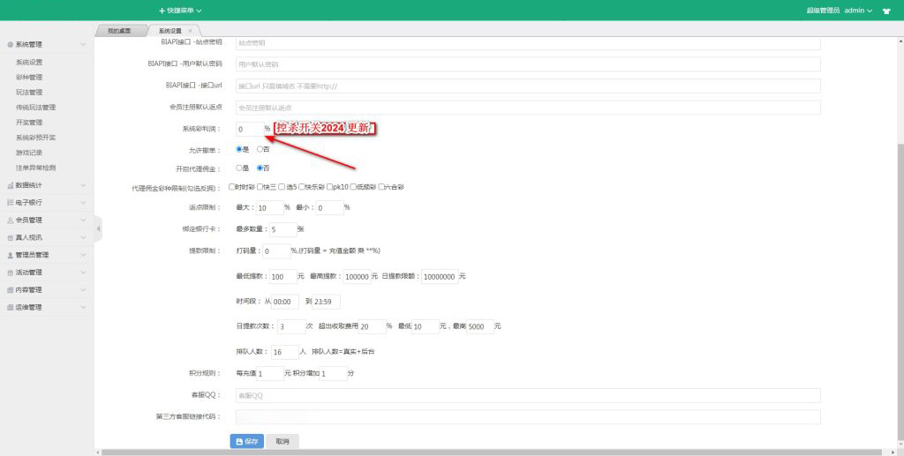
Task: Click the 系统管理 gear icon in sidebar
Action: [10, 44]
